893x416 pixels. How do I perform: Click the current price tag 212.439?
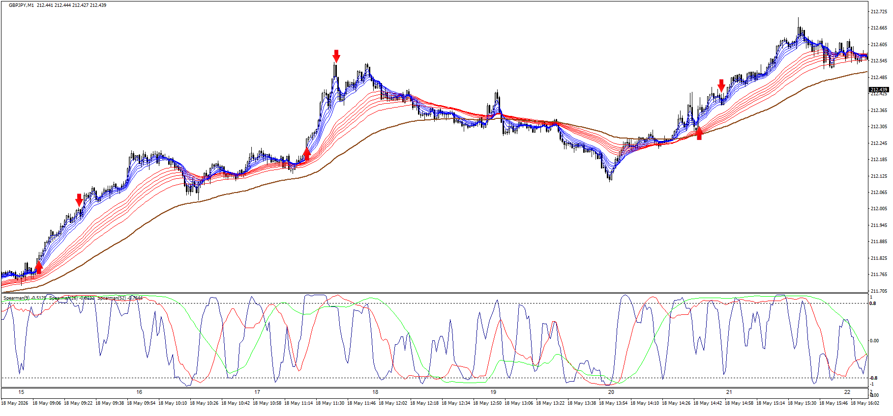(x=879, y=90)
